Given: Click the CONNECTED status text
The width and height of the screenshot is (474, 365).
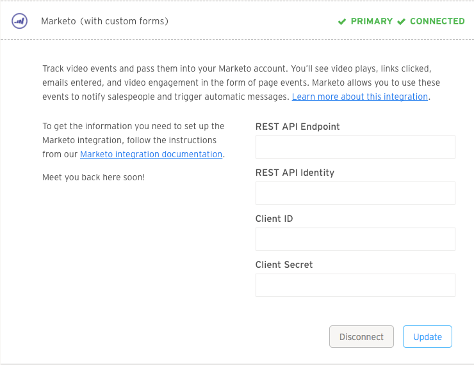Looking at the screenshot, I should tap(437, 22).
